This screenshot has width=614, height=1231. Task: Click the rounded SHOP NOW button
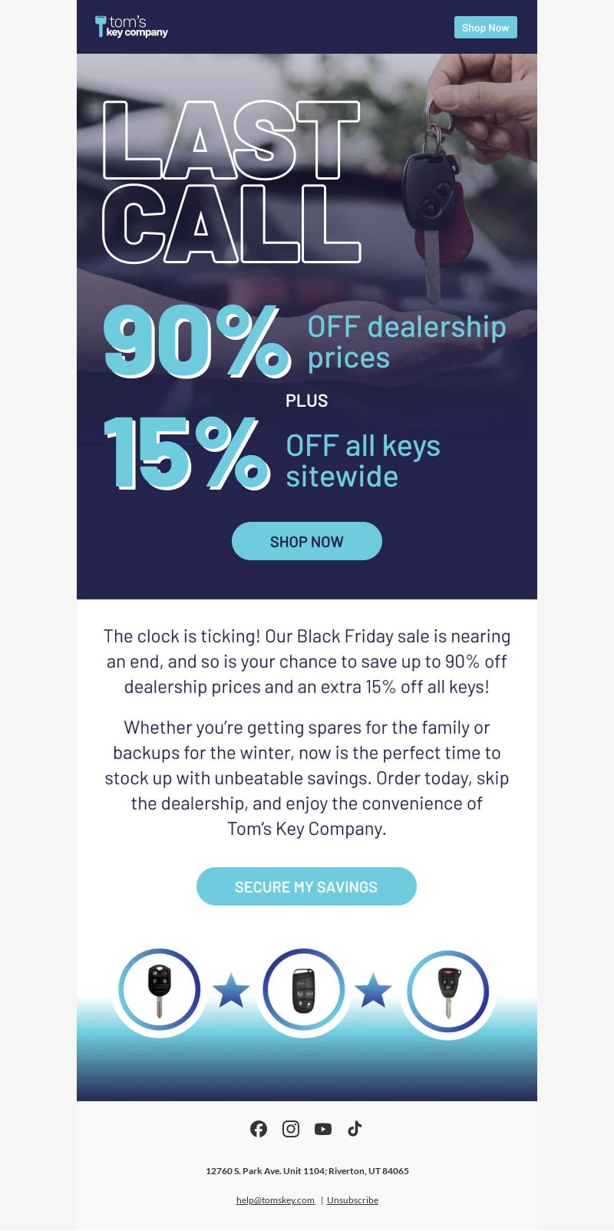click(307, 541)
